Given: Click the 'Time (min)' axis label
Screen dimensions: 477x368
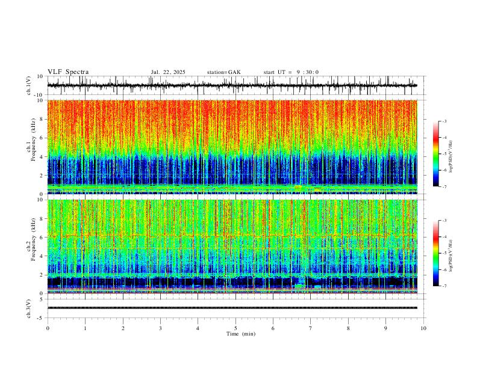Looking at the screenshot, I should pos(241,334).
